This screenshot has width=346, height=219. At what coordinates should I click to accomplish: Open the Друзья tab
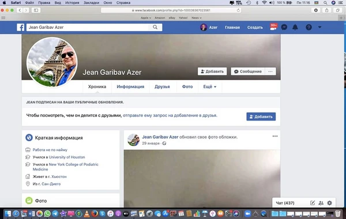(162, 86)
